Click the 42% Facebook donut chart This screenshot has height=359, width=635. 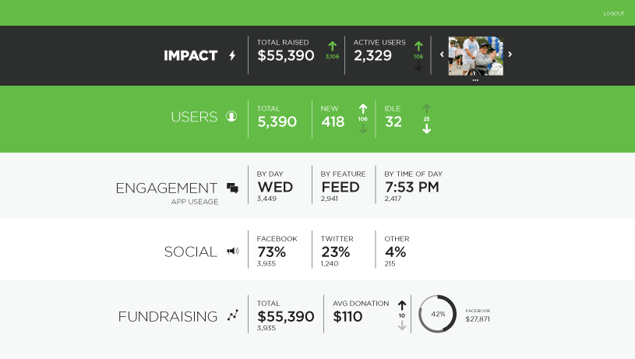[x=438, y=314]
